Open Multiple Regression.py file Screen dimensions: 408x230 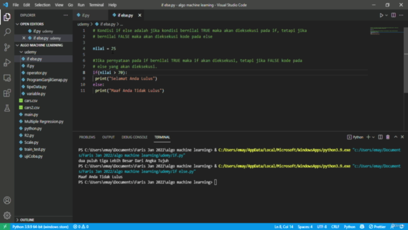pyautogui.click(x=43, y=121)
